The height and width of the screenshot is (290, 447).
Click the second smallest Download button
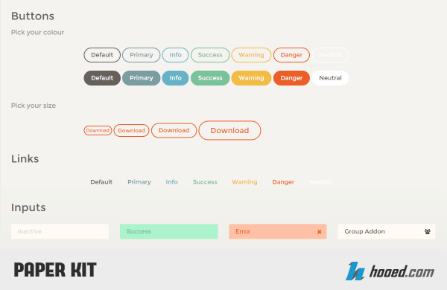pos(131,130)
